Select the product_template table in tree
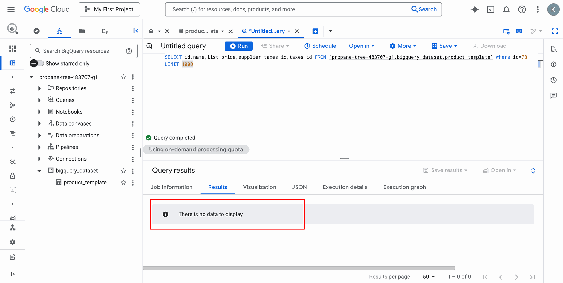 (x=85, y=183)
